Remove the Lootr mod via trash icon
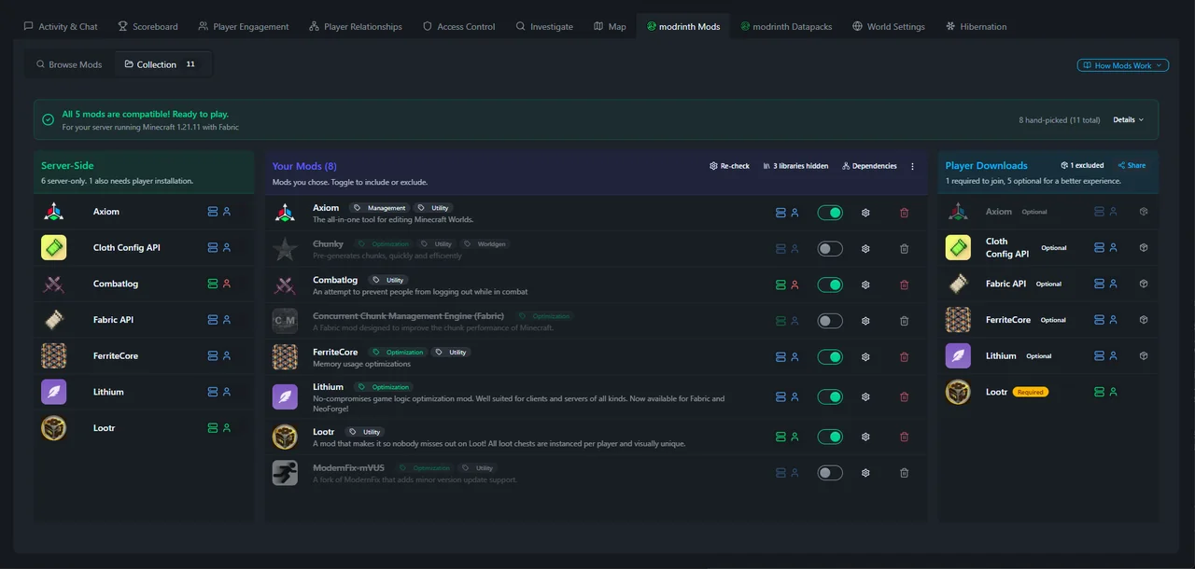Screen dimensions: 1195x569 [904, 436]
